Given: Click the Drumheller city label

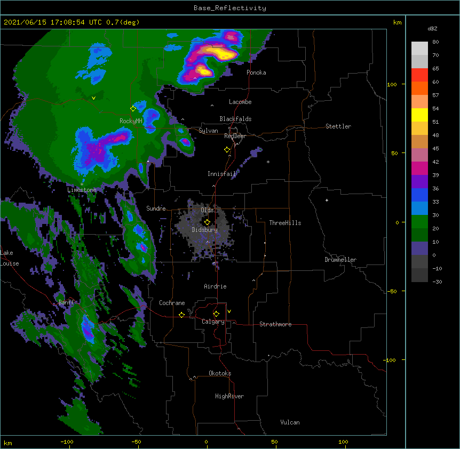Looking at the screenshot, I should [340, 260].
